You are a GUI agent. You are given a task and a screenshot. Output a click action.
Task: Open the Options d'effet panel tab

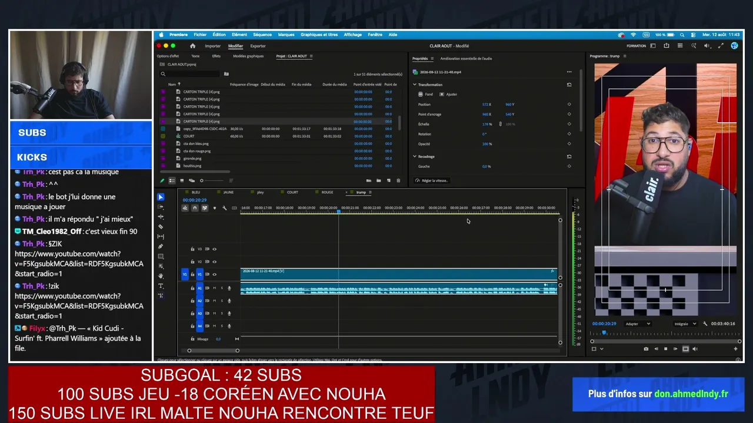[x=168, y=56]
